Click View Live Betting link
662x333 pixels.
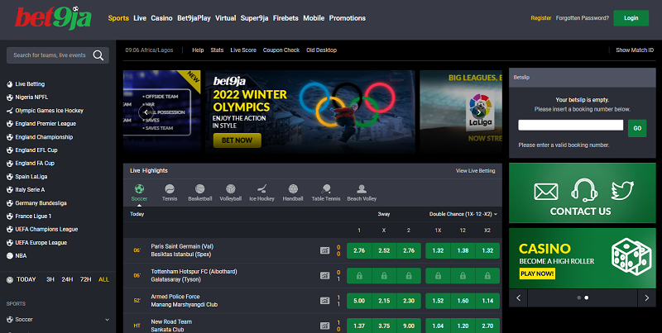(475, 171)
